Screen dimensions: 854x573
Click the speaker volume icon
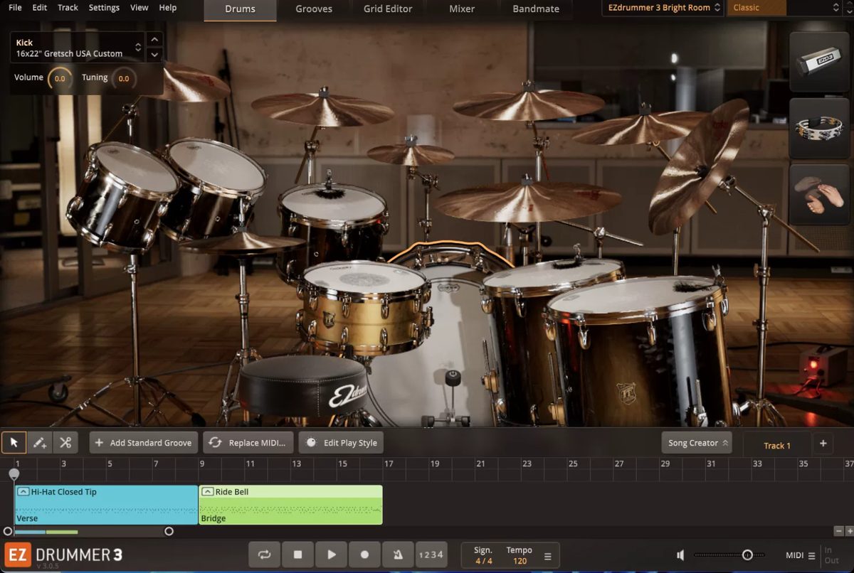[x=680, y=555]
